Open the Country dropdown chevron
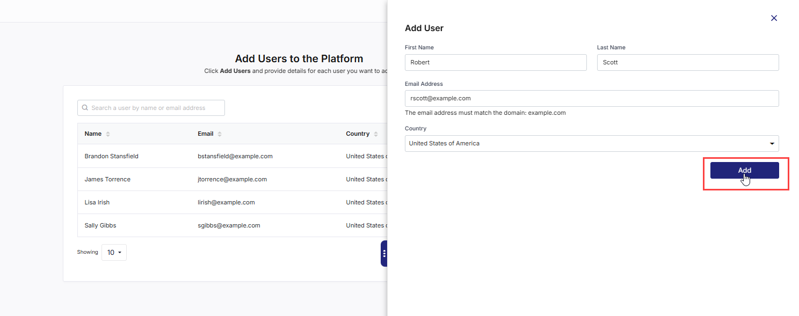799x316 pixels. tap(772, 143)
